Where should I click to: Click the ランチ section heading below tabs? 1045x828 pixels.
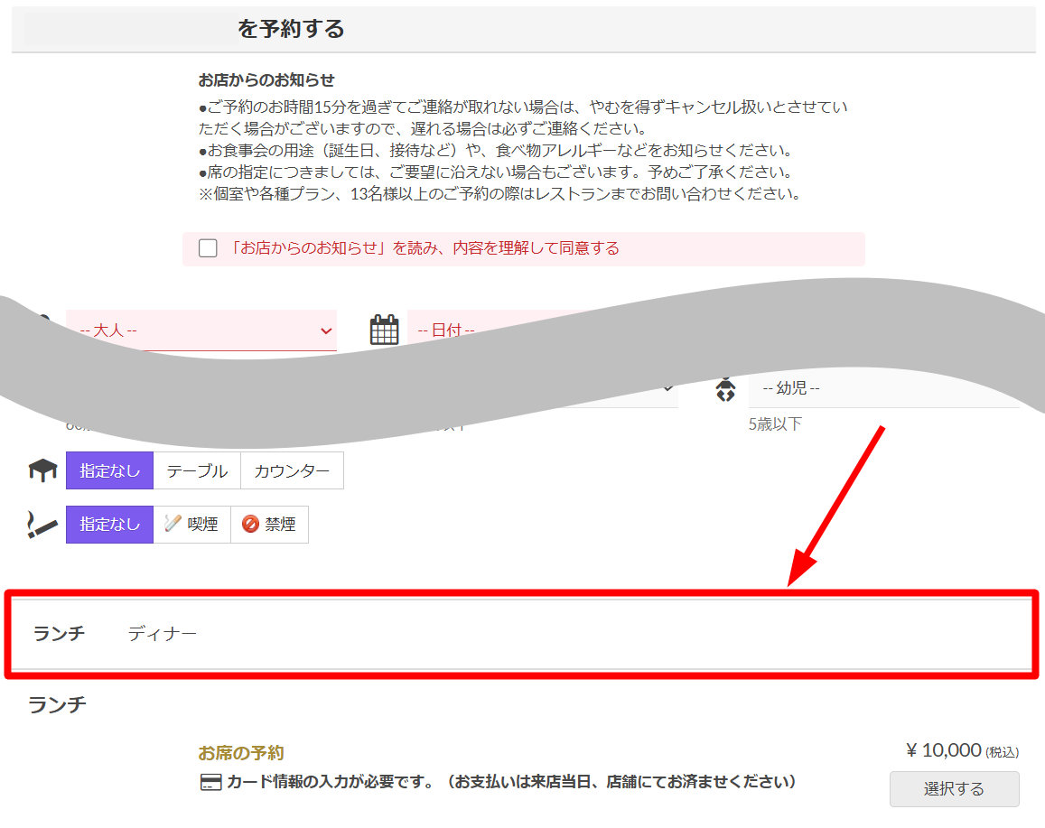(57, 705)
